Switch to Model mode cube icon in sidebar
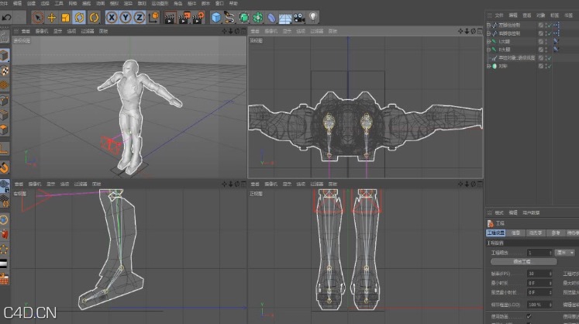The height and width of the screenshot is (324, 579). pos(4,55)
